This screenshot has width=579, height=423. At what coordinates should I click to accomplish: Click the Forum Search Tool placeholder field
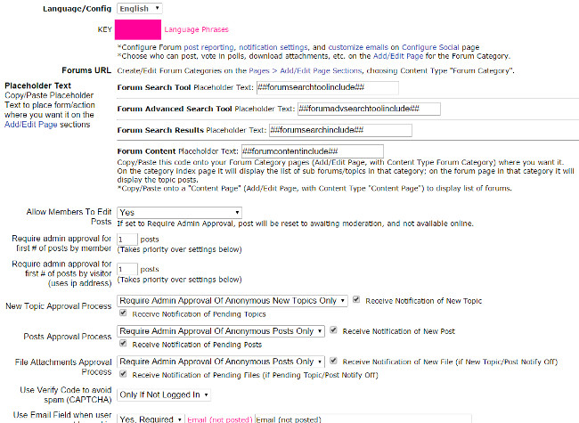tap(314, 87)
